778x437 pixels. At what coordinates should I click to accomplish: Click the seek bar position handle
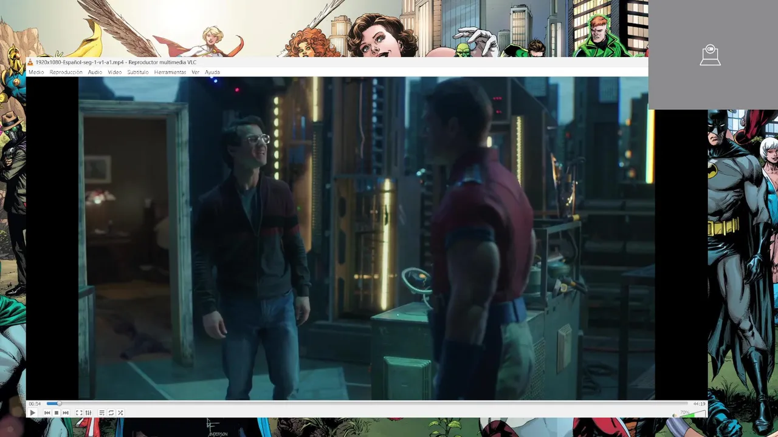(x=59, y=404)
